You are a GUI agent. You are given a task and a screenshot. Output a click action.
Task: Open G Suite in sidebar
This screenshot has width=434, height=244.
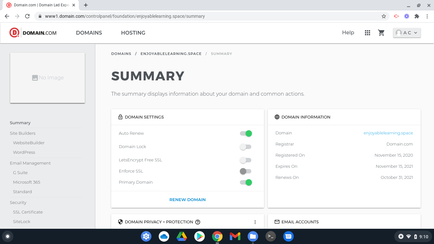coord(20,173)
